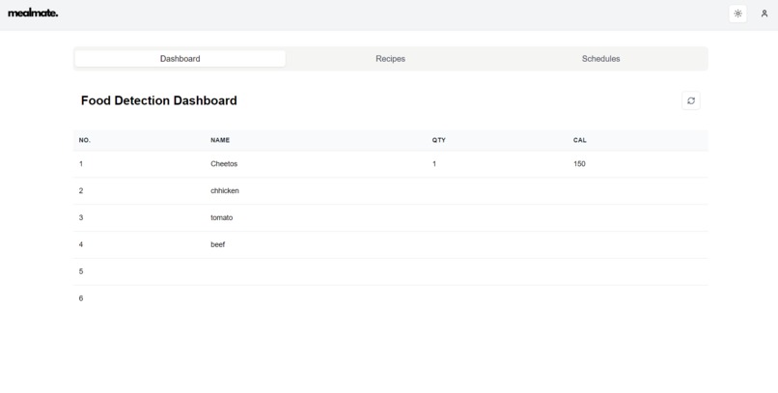This screenshot has height=393, width=778.
Task: Select the tomato name cell
Action: [221, 217]
